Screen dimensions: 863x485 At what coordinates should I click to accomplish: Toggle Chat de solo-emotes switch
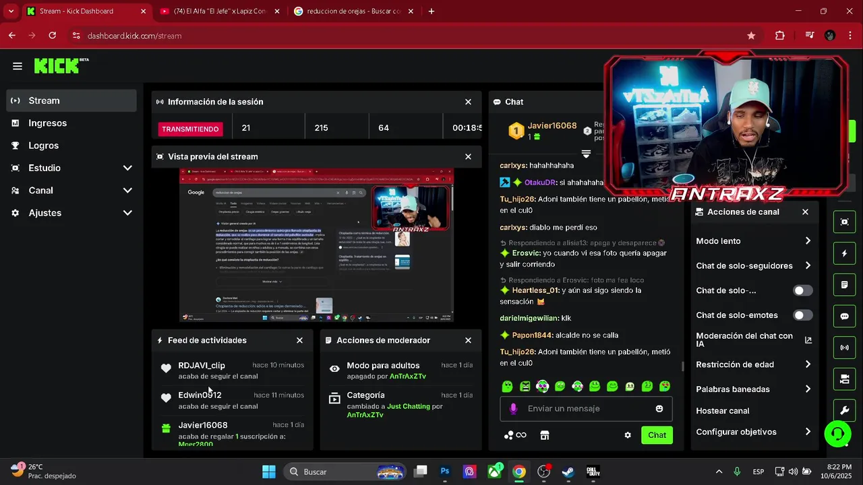pyautogui.click(x=802, y=315)
